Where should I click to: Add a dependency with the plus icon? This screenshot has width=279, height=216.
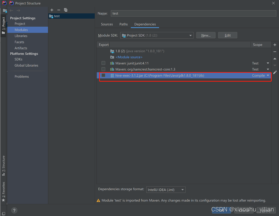[275, 45]
